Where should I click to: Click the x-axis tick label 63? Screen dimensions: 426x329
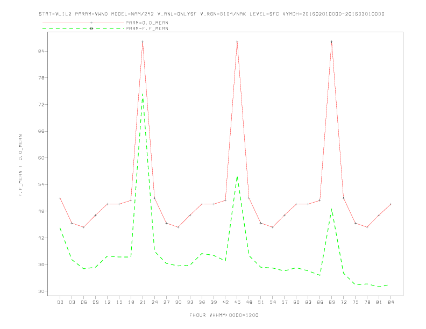tap(308, 302)
